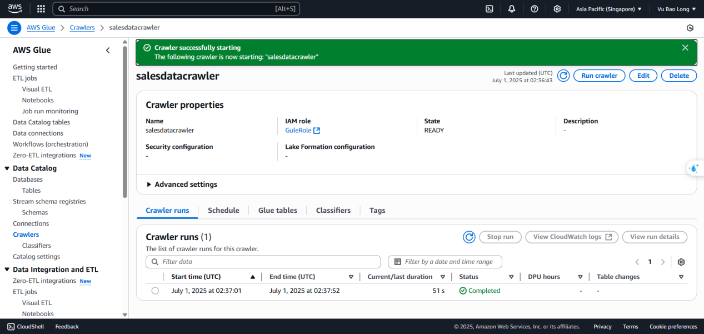Open View CloudWatch logs button
Viewport: 704px width, 334px height.
pyautogui.click(x=572, y=237)
